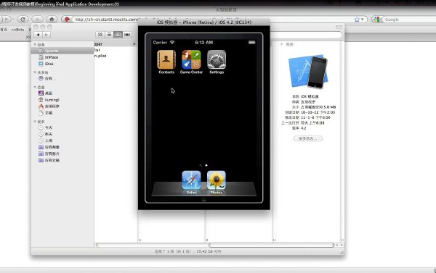This screenshot has height=273, width=436.
Task: Go back in the Finder window
Action: pyautogui.click(x=38, y=35)
